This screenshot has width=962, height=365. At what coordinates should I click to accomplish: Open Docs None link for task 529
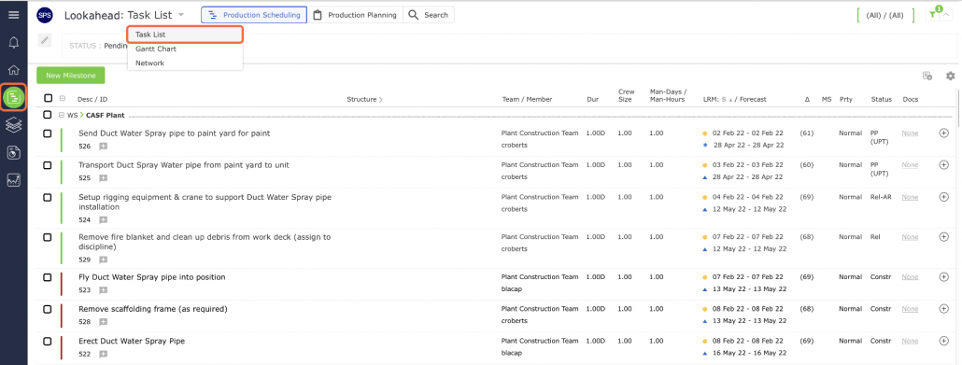point(910,237)
